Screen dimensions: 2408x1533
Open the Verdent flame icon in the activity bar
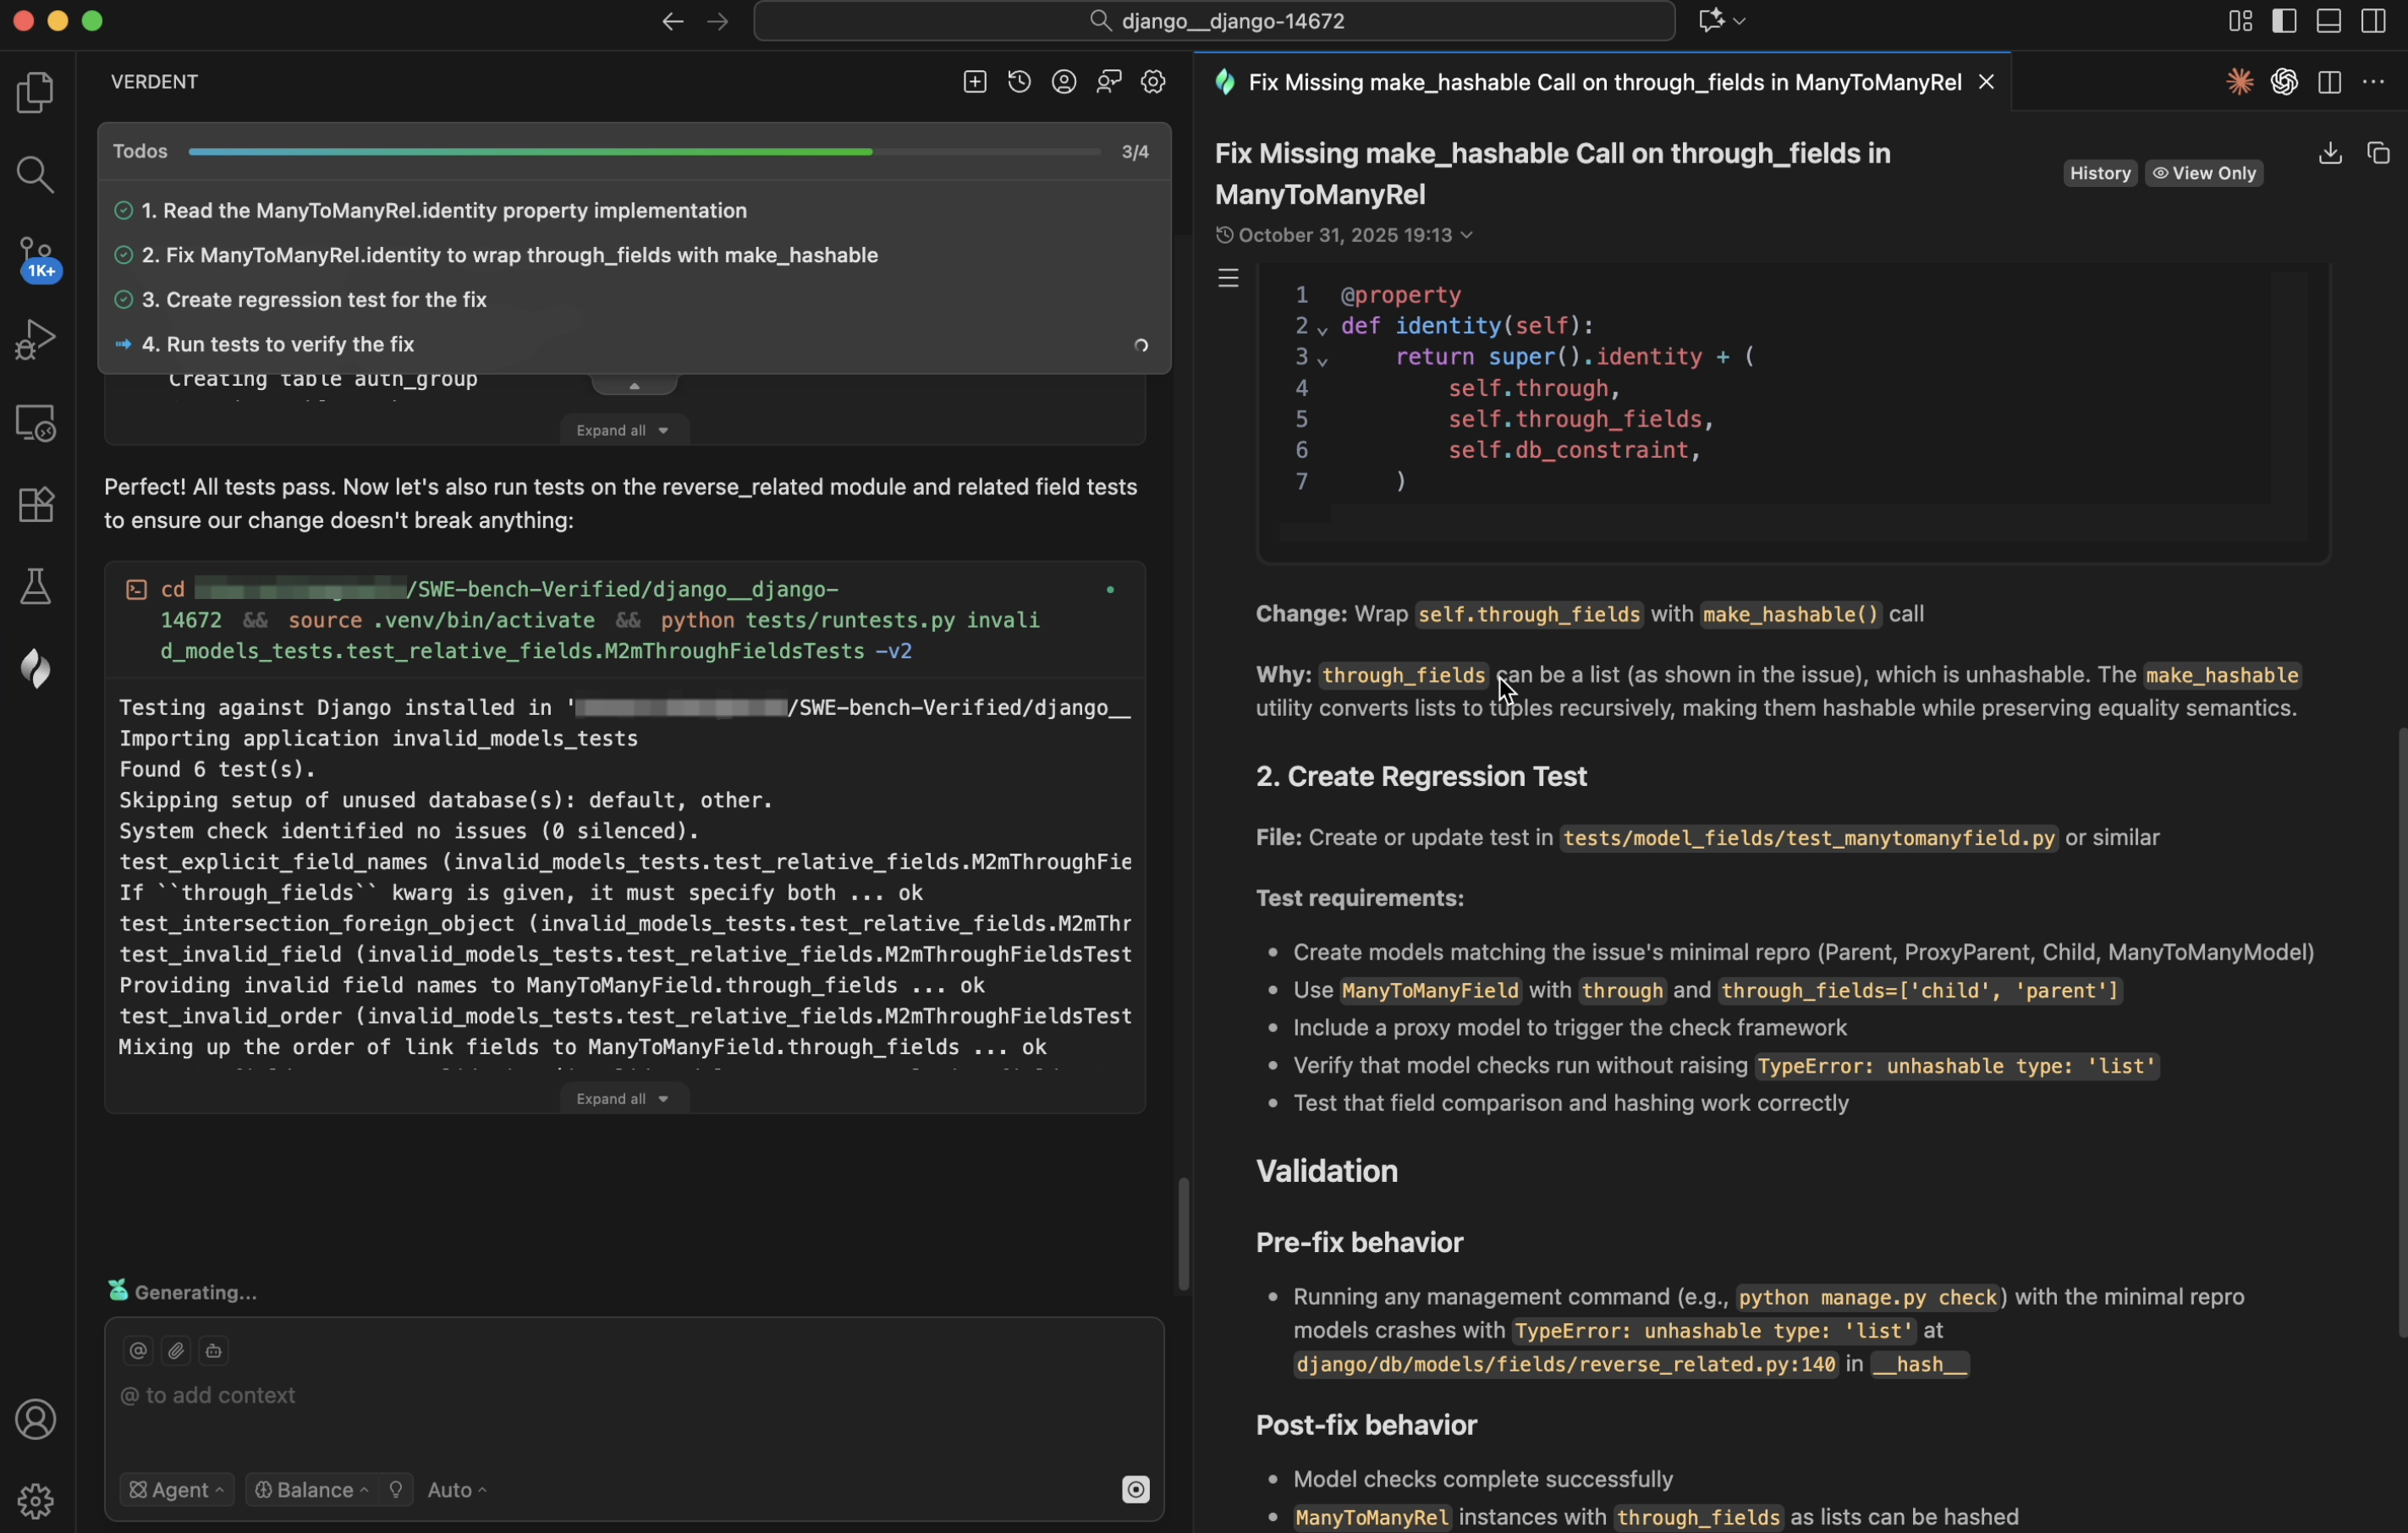pos(36,668)
